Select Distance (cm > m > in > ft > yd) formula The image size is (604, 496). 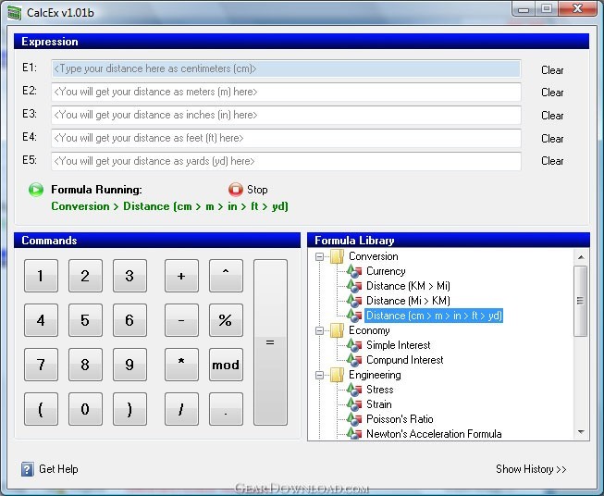click(x=434, y=316)
